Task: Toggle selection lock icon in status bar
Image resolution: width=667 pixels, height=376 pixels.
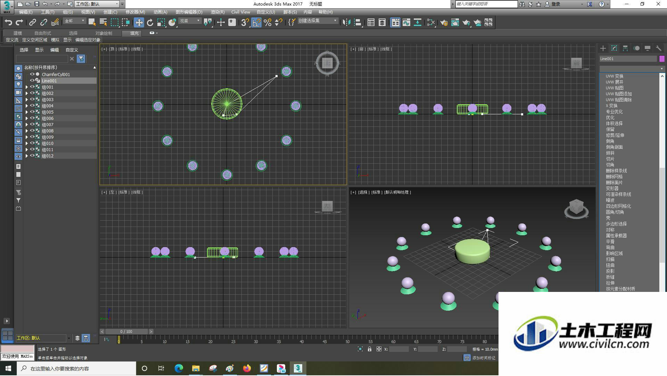Action: (x=370, y=349)
